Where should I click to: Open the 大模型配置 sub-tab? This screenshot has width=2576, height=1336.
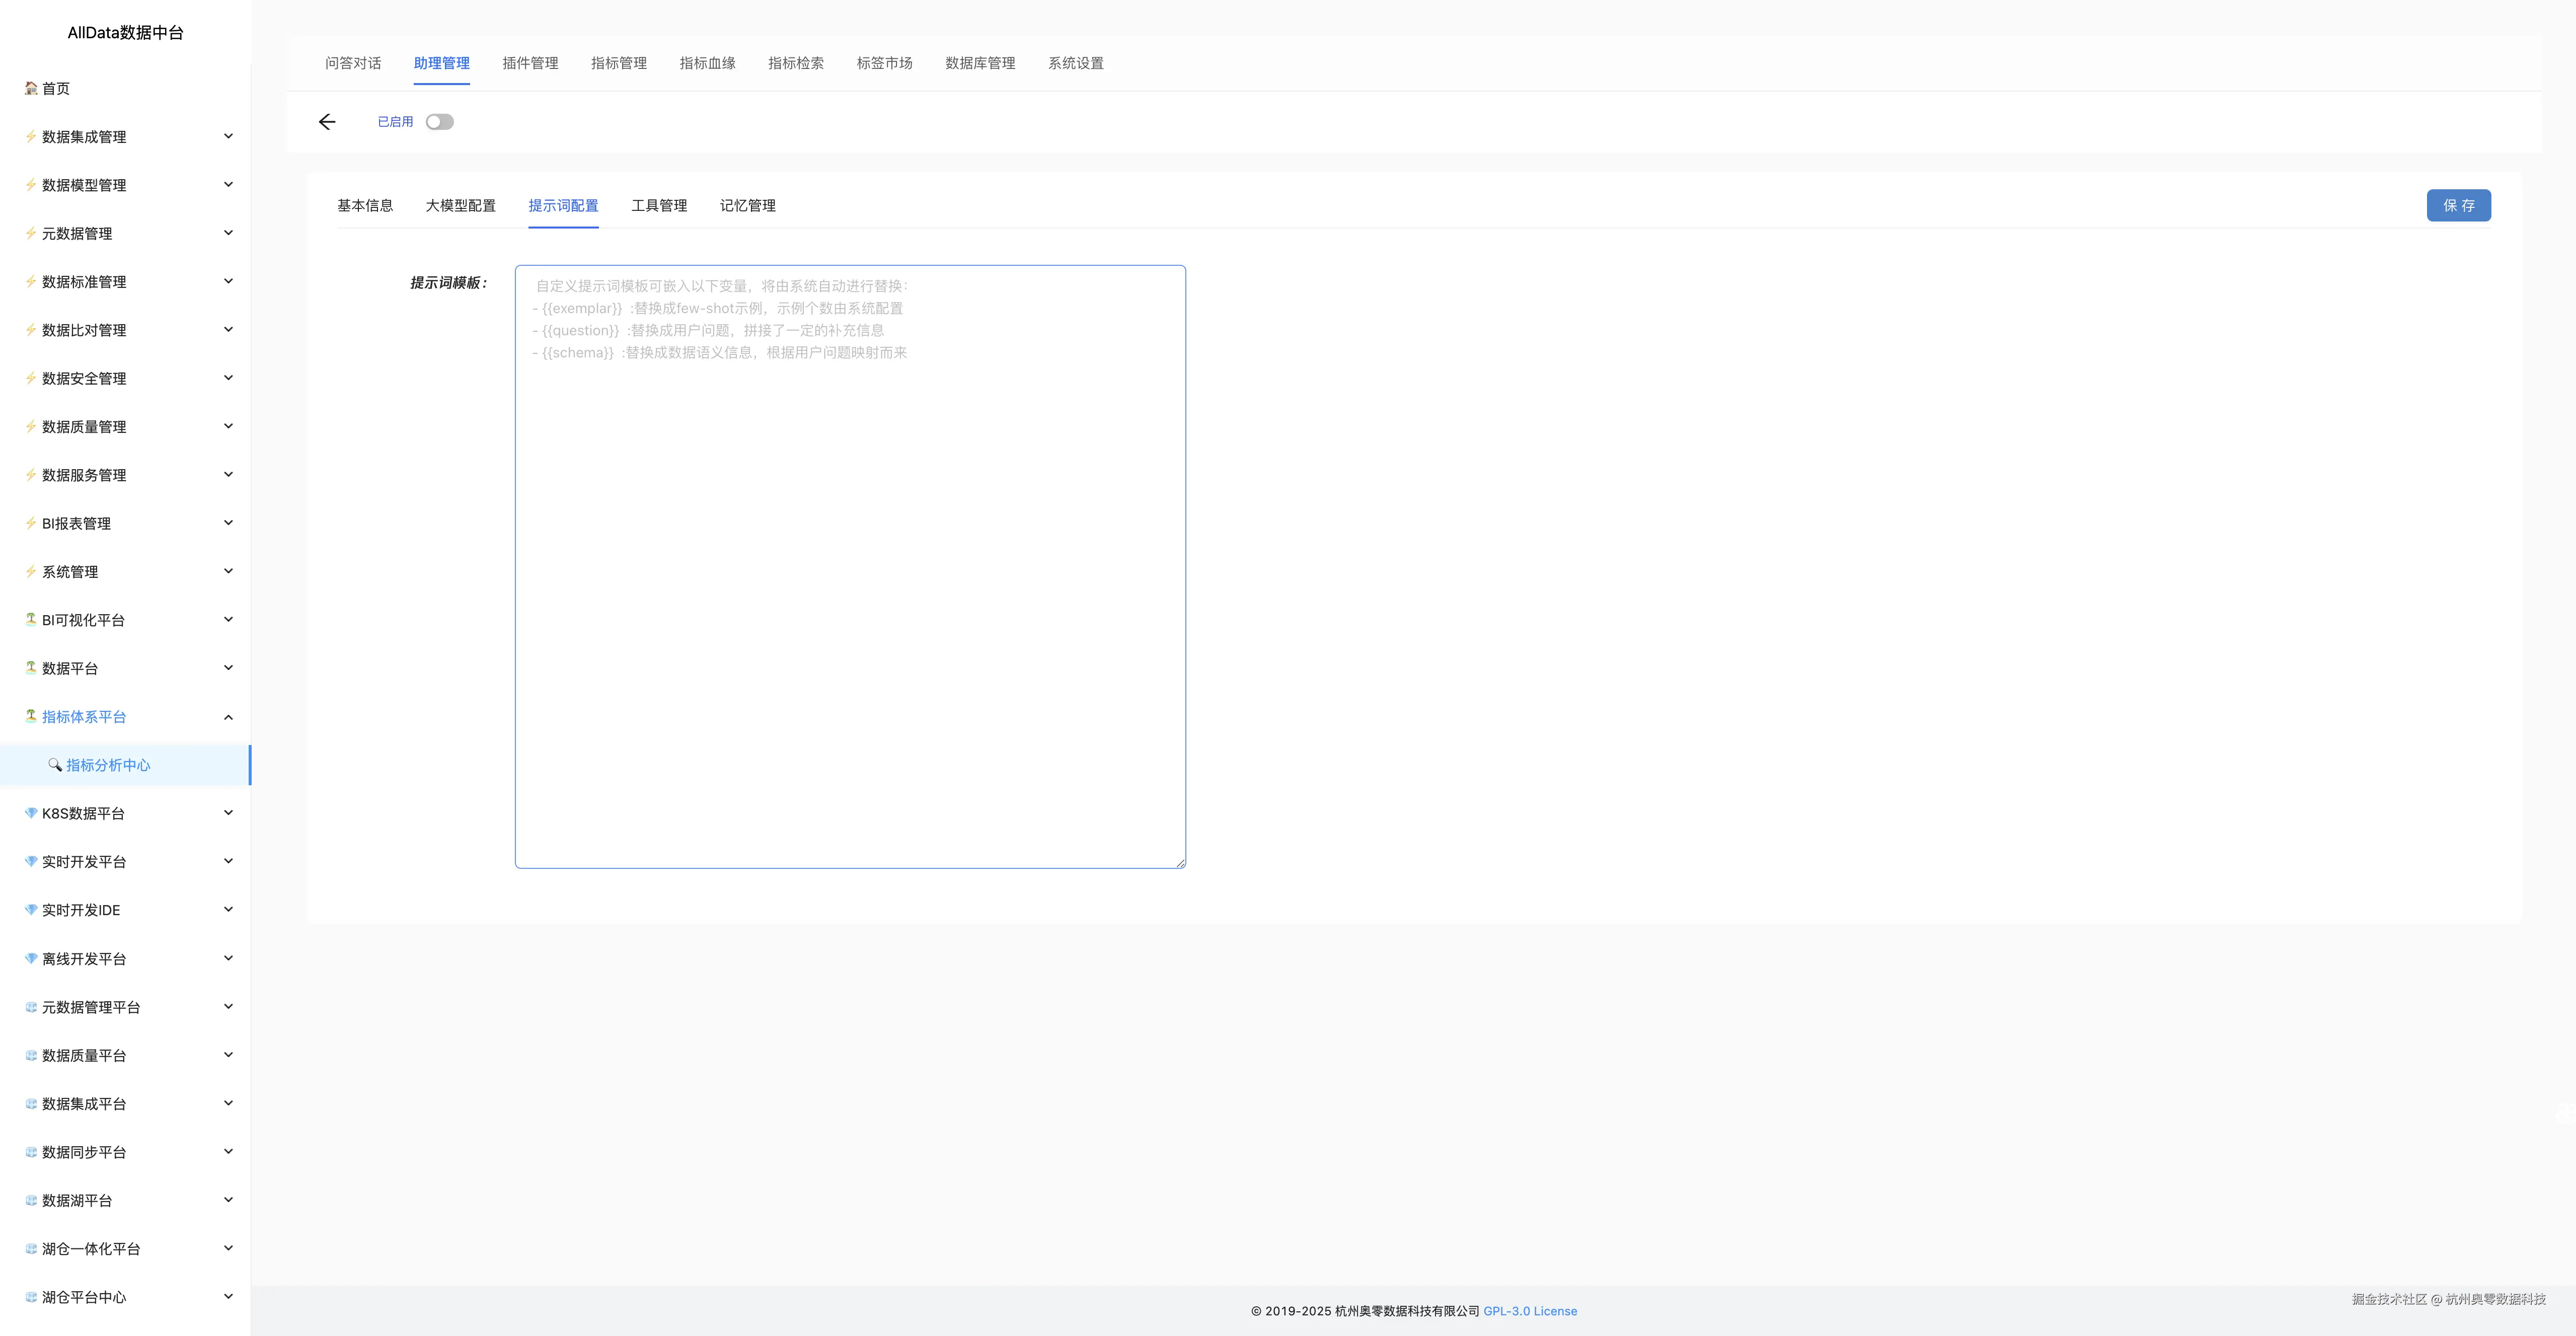click(x=460, y=205)
